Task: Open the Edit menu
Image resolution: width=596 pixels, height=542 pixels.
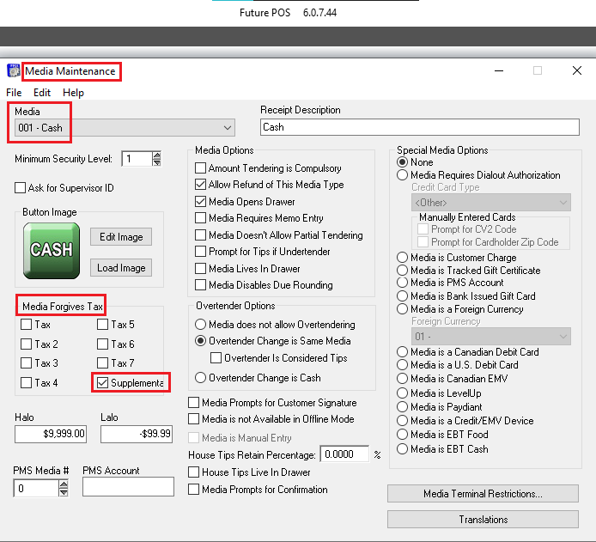Action: coord(42,93)
